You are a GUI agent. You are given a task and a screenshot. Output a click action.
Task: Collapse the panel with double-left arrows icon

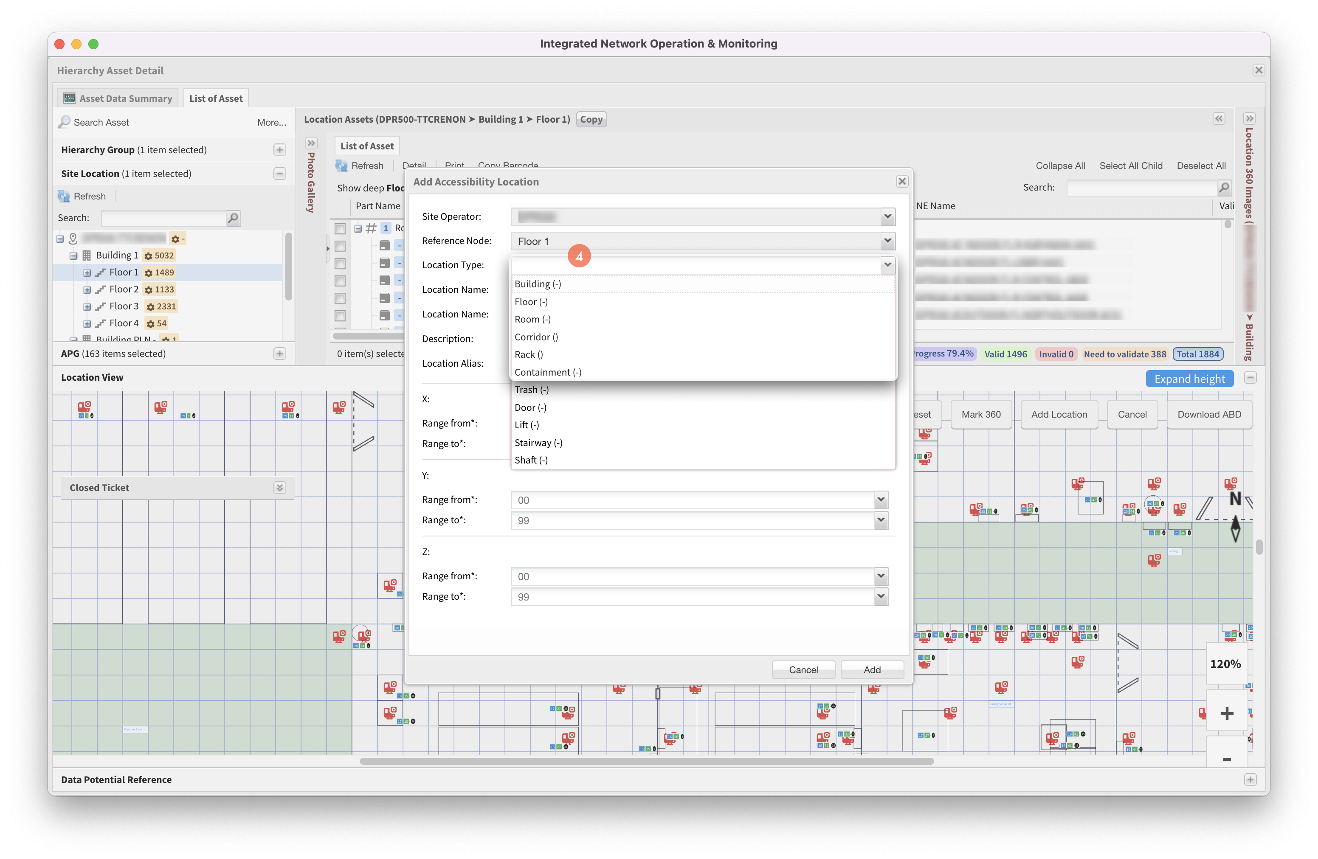pos(1219,118)
